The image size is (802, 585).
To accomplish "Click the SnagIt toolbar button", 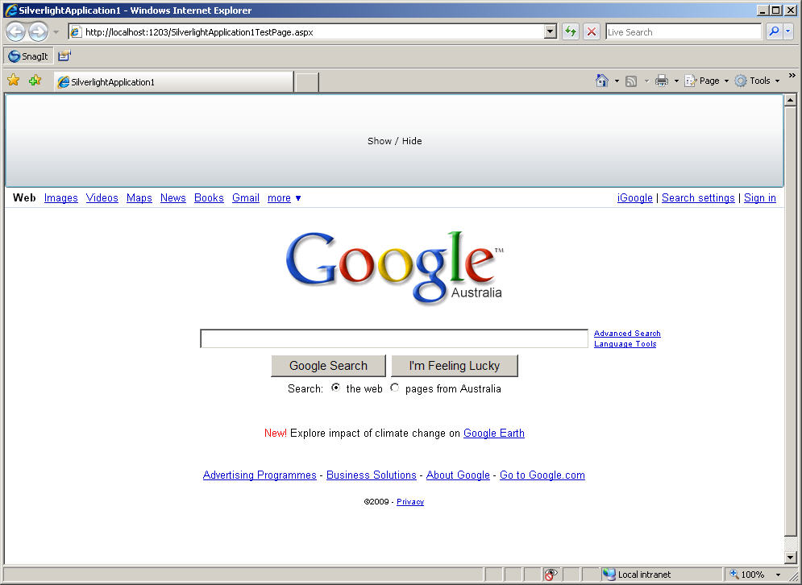I will point(28,56).
